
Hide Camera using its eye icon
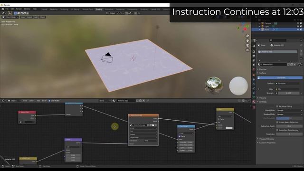(298, 23)
